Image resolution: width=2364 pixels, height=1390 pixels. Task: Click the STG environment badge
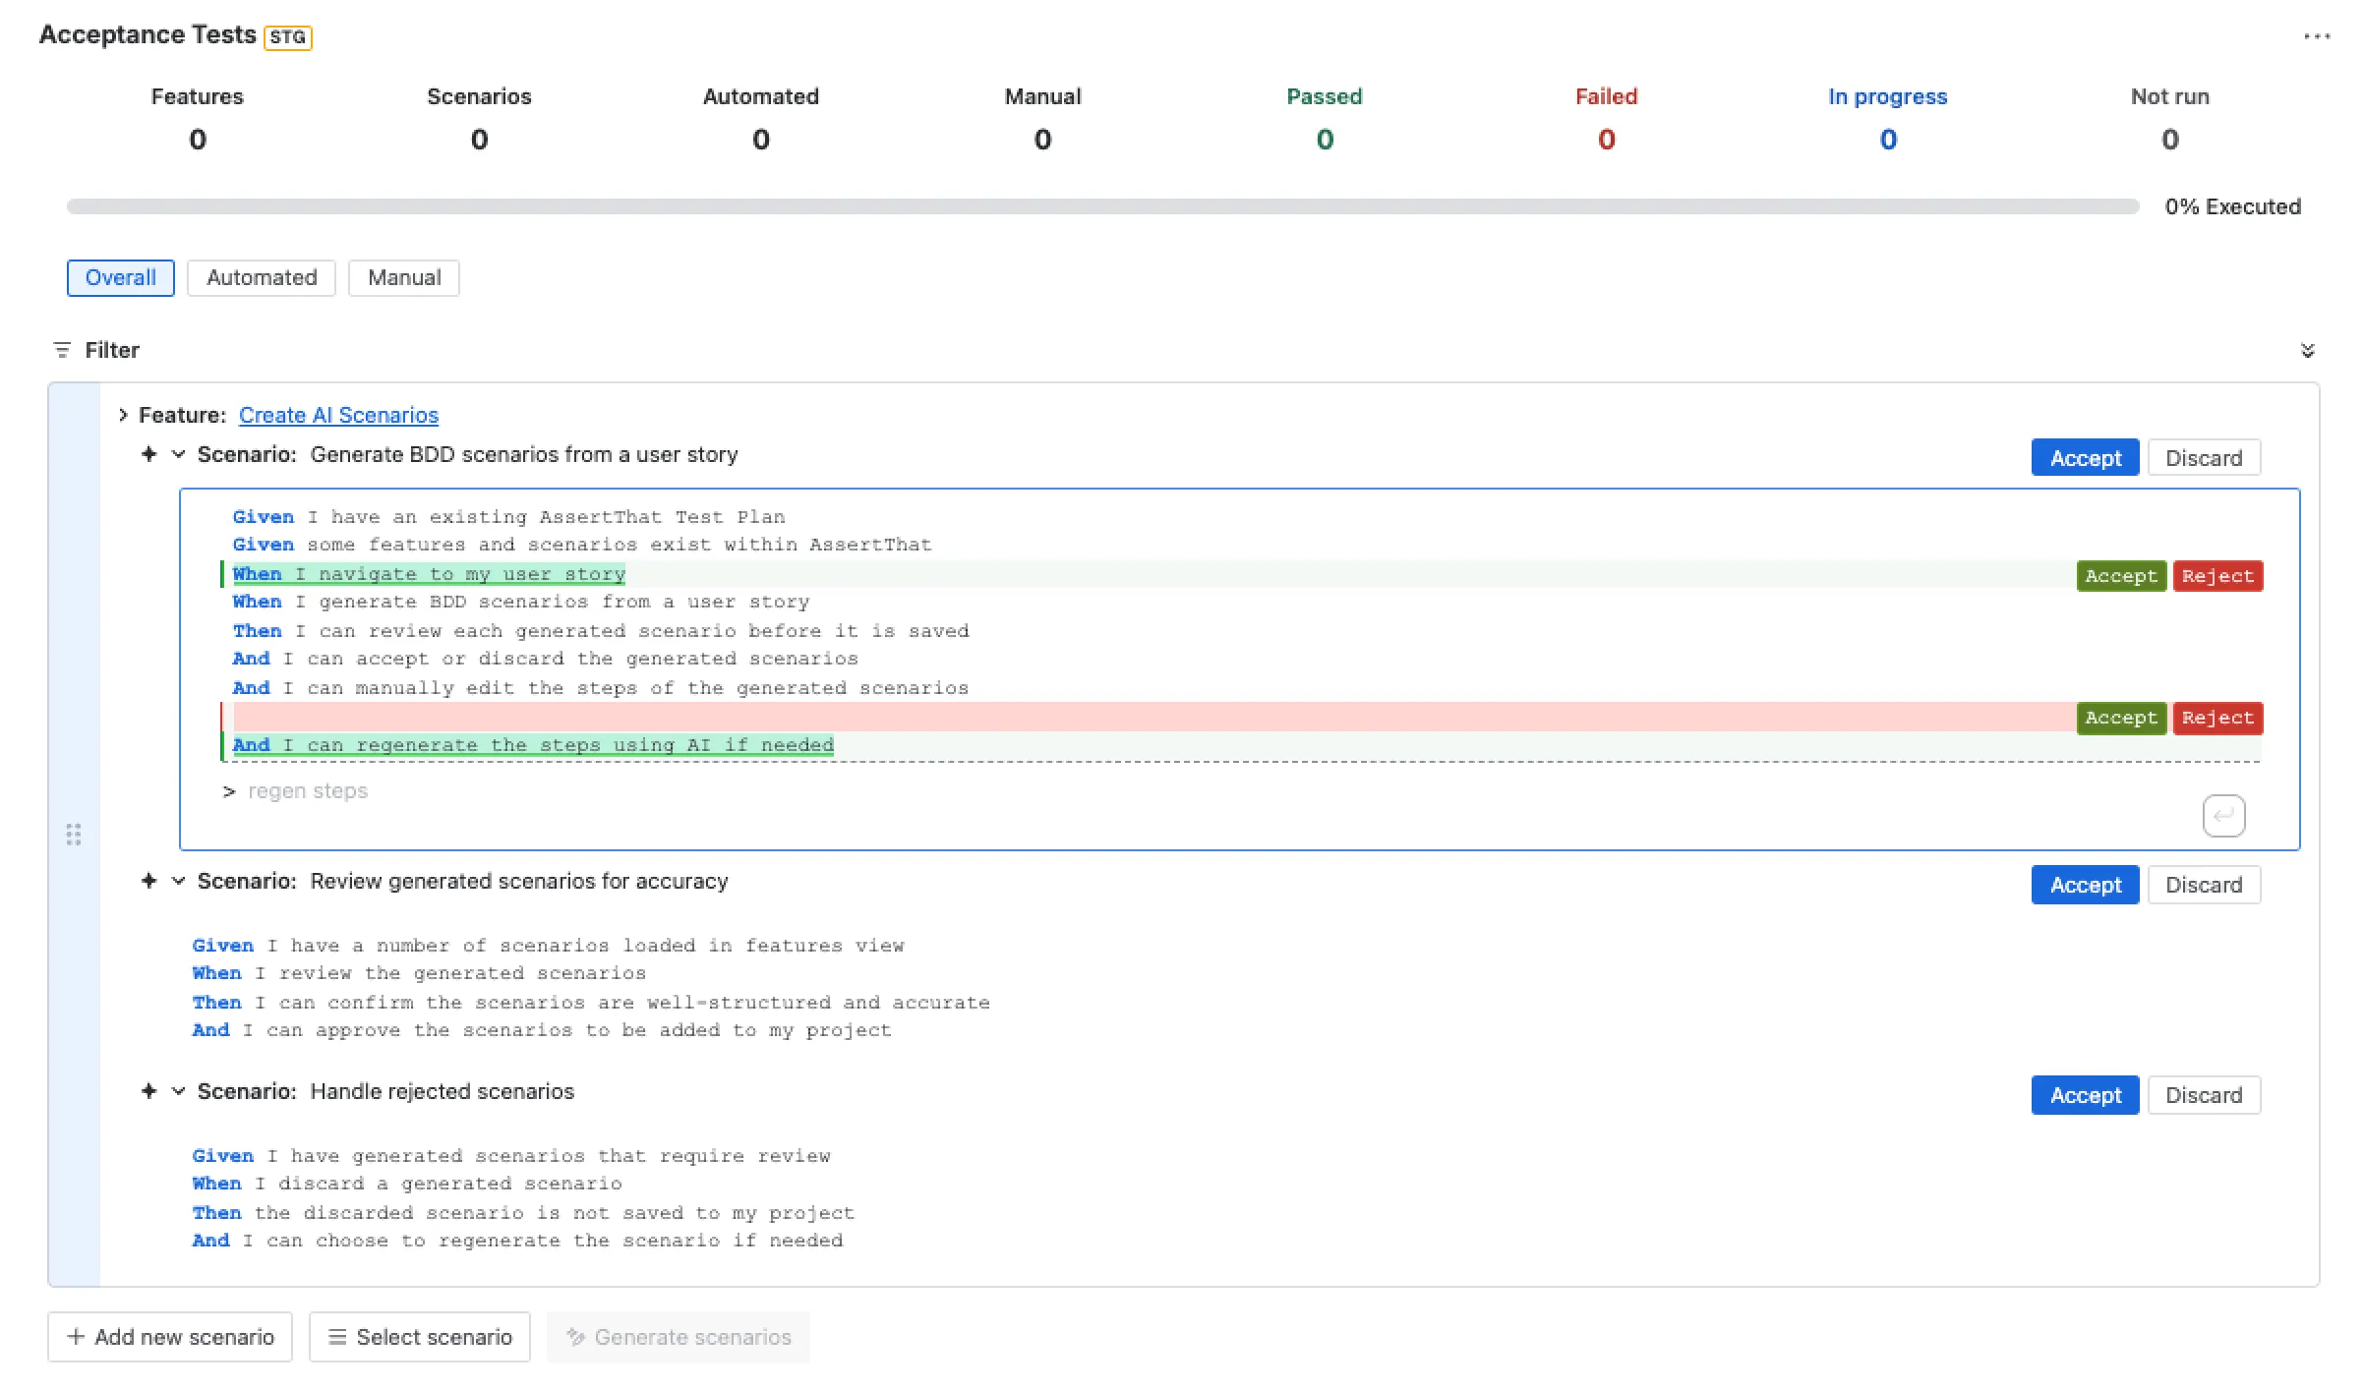288,37
